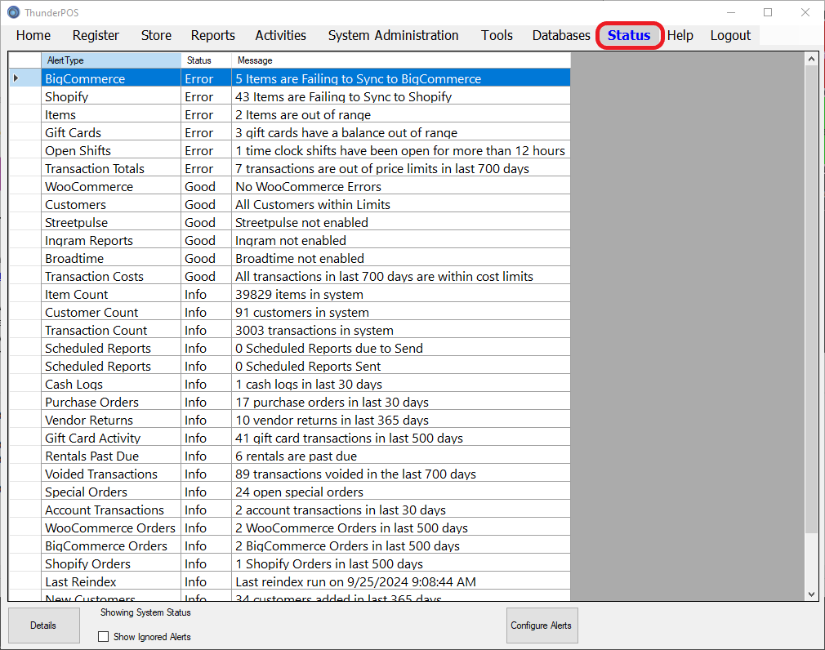
Task: Open the Reports menu
Action: [212, 35]
